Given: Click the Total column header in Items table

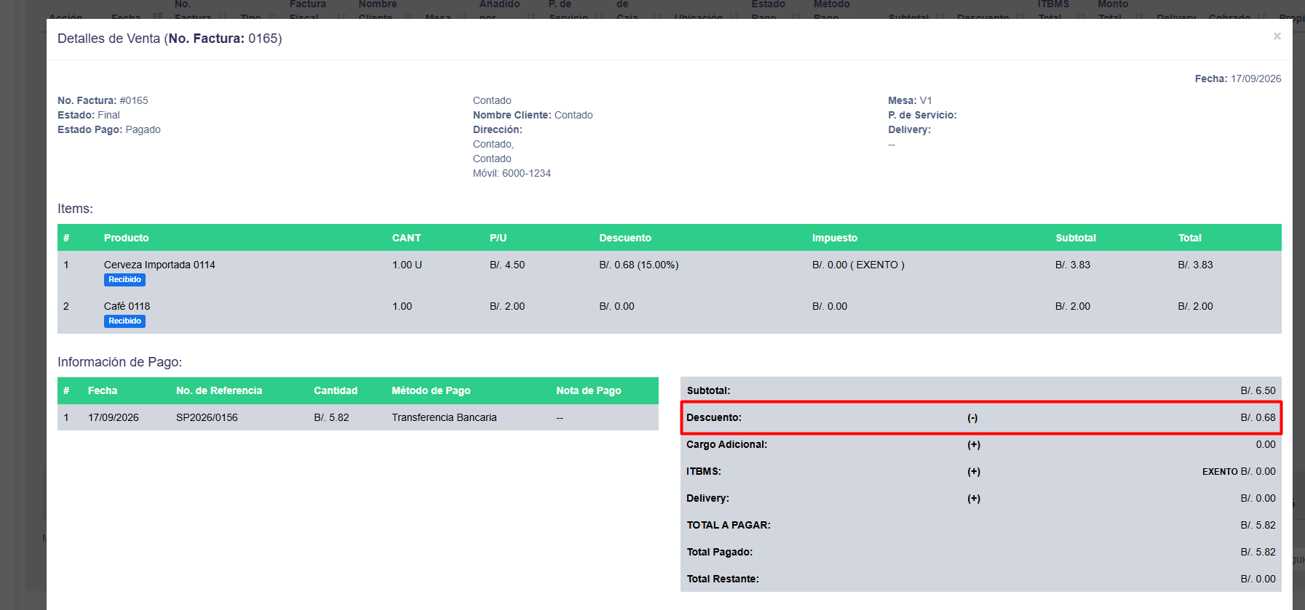Looking at the screenshot, I should click(1190, 238).
